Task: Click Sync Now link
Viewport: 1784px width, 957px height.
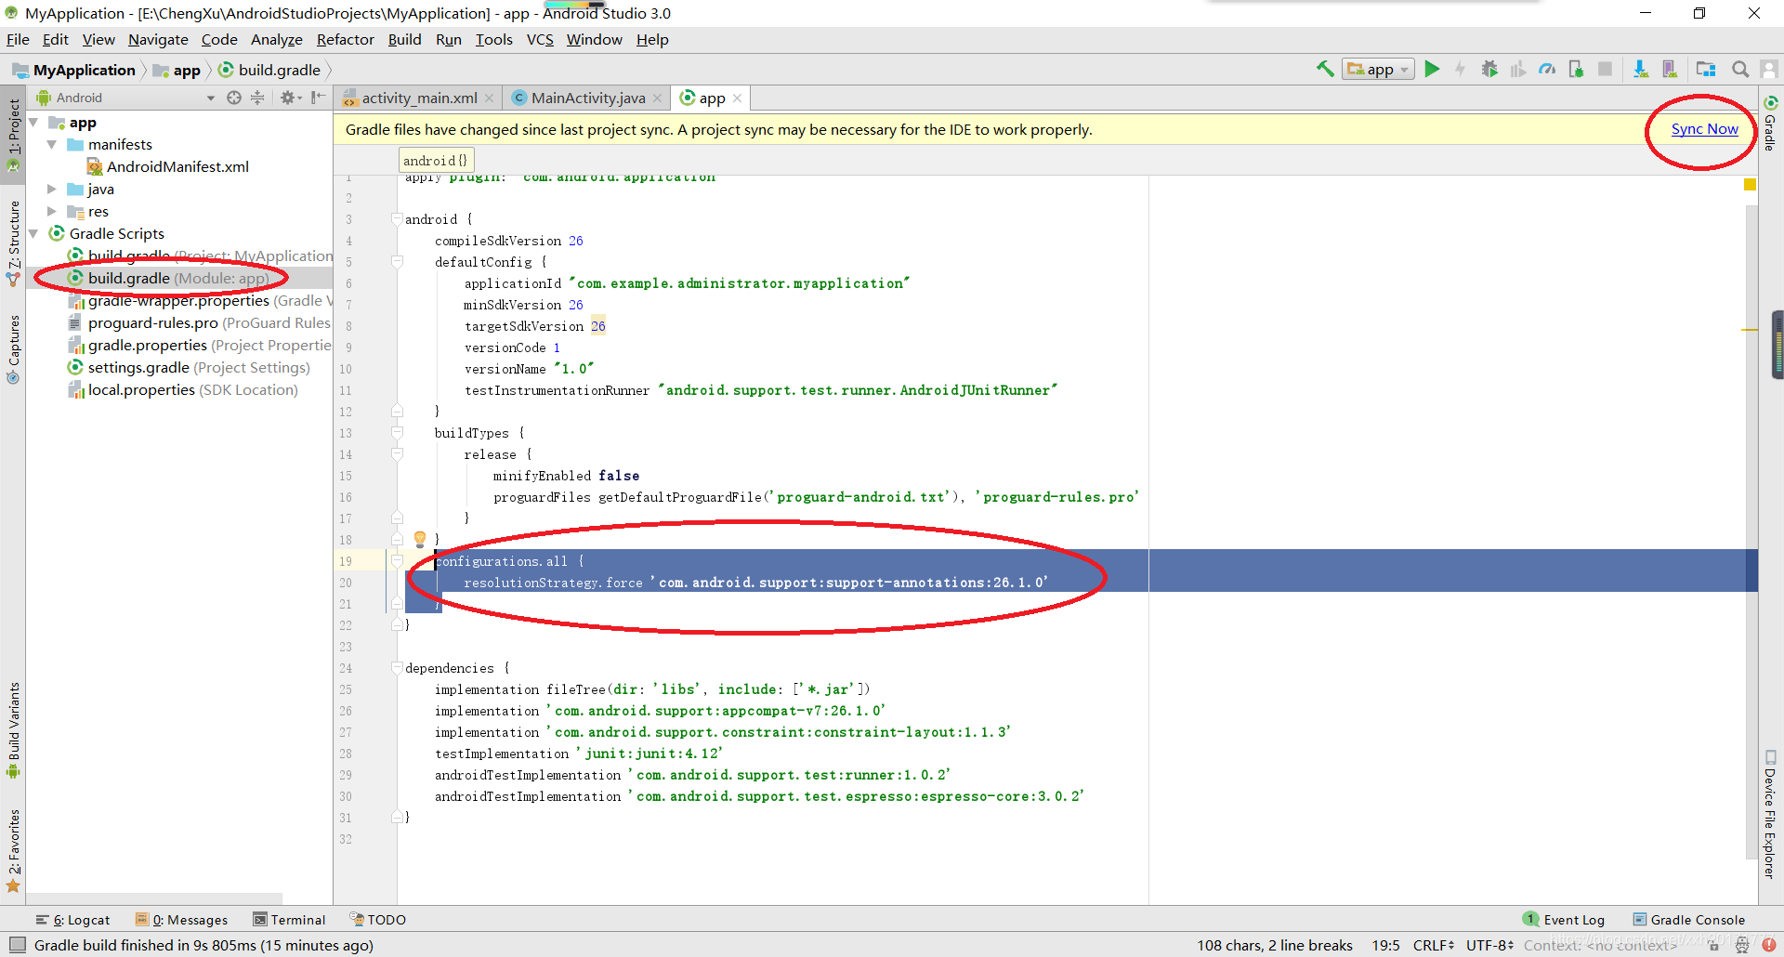Action: tap(1704, 129)
